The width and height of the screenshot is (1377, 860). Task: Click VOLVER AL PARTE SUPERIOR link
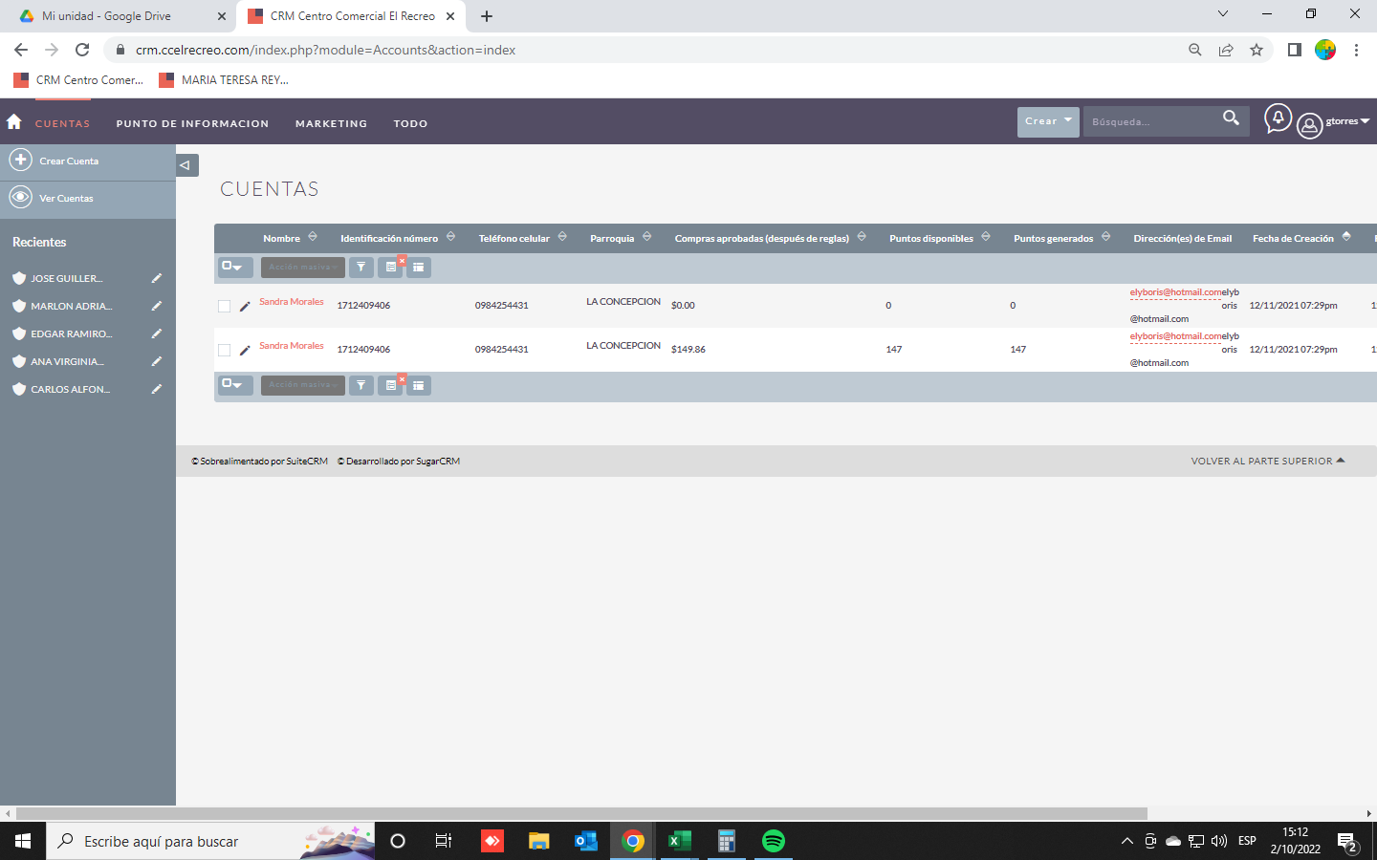tap(1268, 461)
